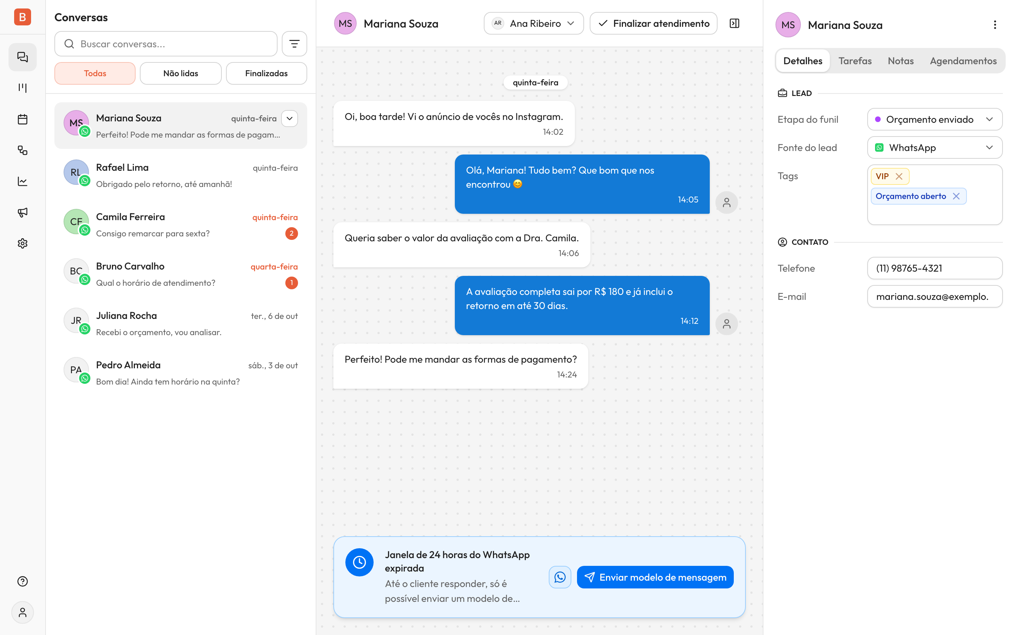Click Finalizar atendimento button
Image resolution: width=1017 pixels, height=635 pixels.
tap(654, 23)
